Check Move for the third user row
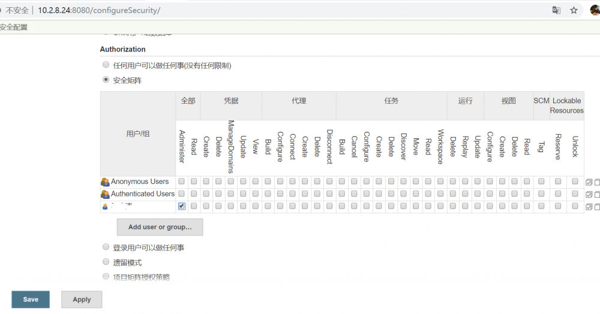This screenshot has height=314, width=600. [416, 206]
